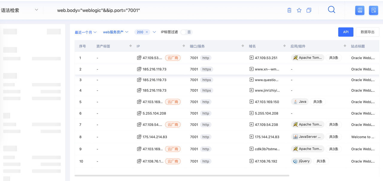Open the link icon beside domain 47.109.54.238
The height and width of the screenshot is (181, 383).
click(251, 125)
